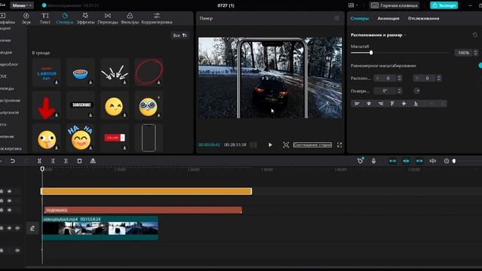This screenshot has width=482, height=271.
Task: Switch to the Отслеживание tracking tab
Action: pyautogui.click(x=423, y=18)
